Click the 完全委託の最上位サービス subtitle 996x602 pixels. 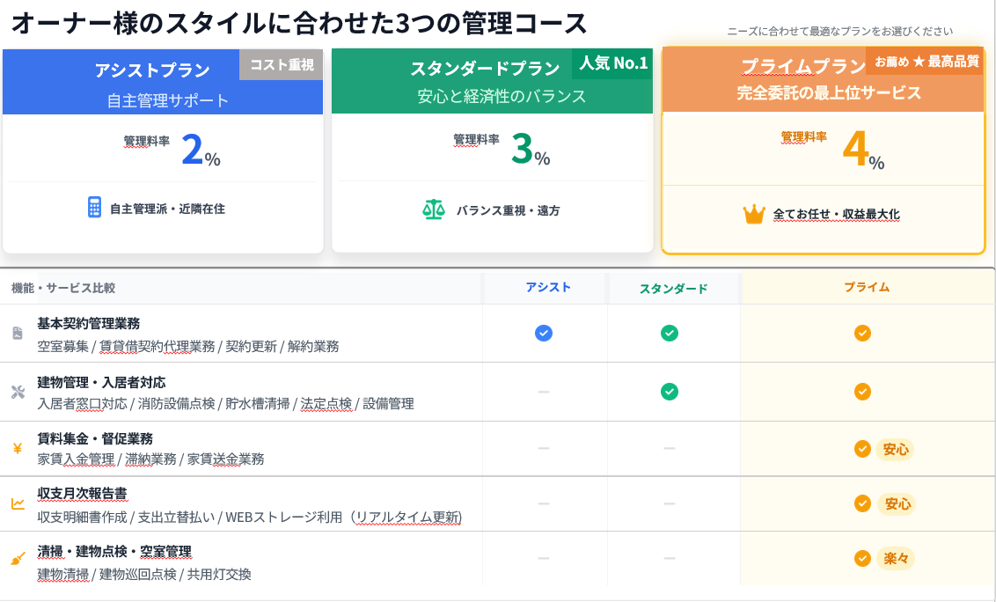(829, 92)
